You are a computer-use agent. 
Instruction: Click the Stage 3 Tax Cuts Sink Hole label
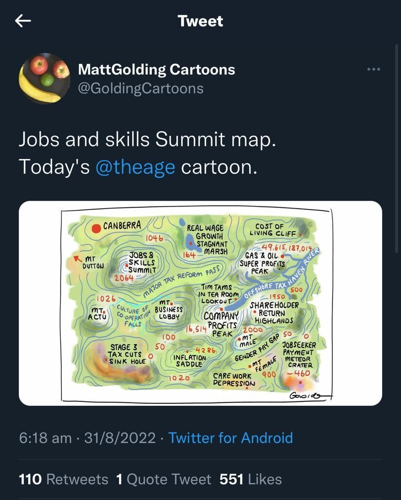[x=127, y=354]
